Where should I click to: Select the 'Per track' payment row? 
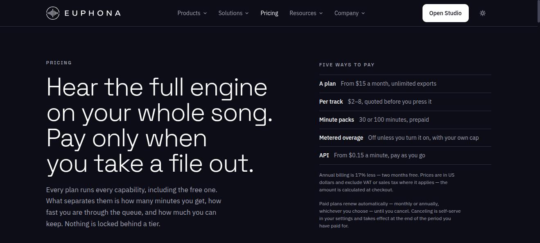point(405,102)
